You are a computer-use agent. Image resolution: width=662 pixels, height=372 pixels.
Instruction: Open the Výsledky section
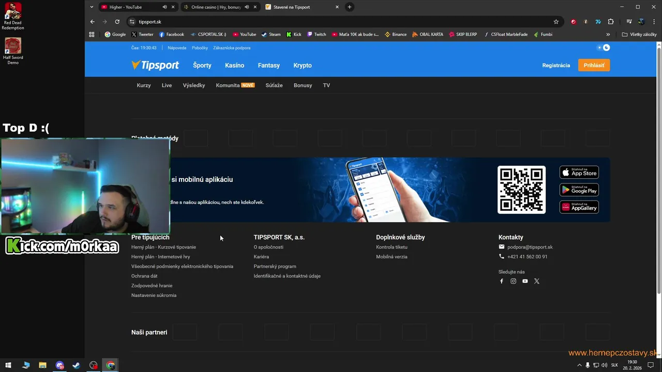194,85
